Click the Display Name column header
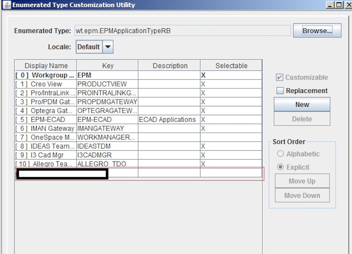Viewport: 352px width, 254px height. point(45,65)
